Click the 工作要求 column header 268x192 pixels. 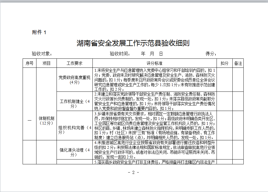coord(74,63)
